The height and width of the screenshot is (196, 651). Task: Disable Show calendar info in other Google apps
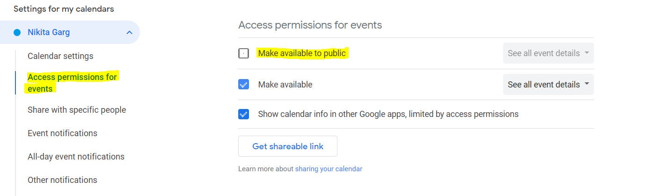(243, 114)
